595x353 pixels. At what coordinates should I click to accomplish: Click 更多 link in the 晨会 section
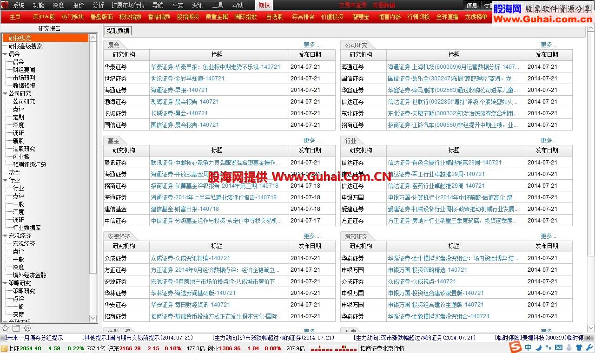click(x=312, y=45)
